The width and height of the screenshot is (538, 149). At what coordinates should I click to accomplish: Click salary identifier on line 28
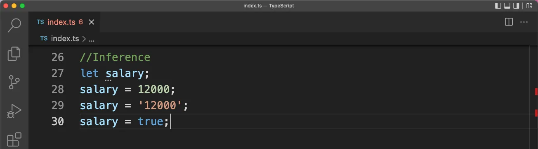pyautogui.click(x=99, y=89)
